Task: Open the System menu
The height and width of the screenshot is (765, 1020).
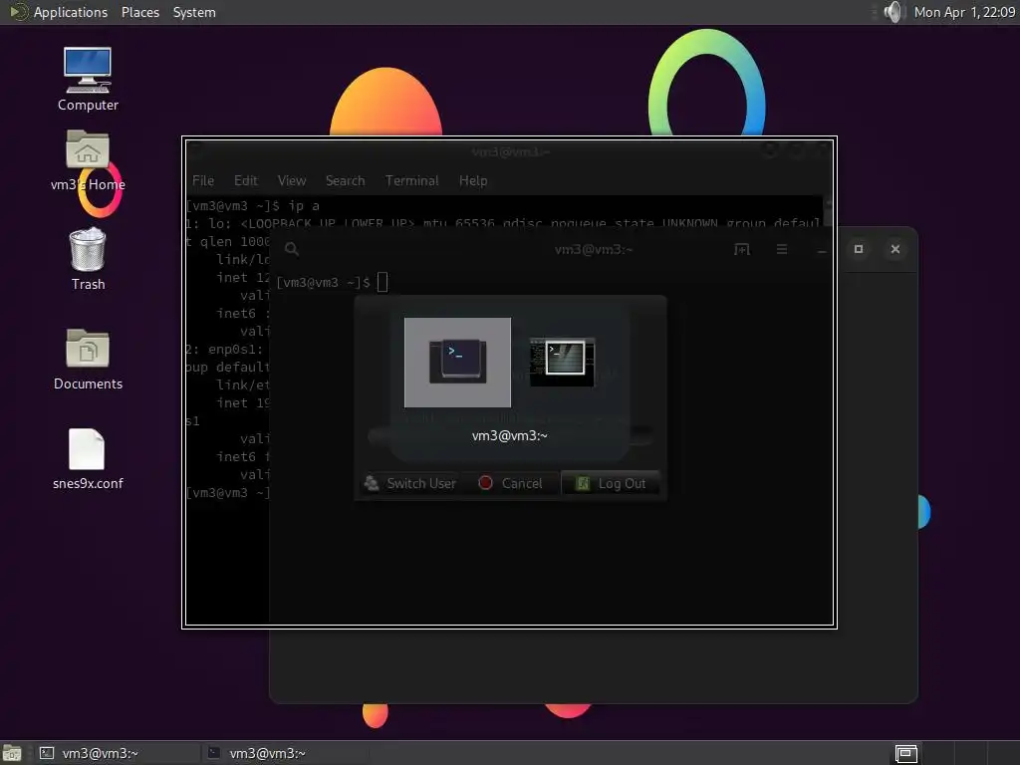Action: click(194, 12)
